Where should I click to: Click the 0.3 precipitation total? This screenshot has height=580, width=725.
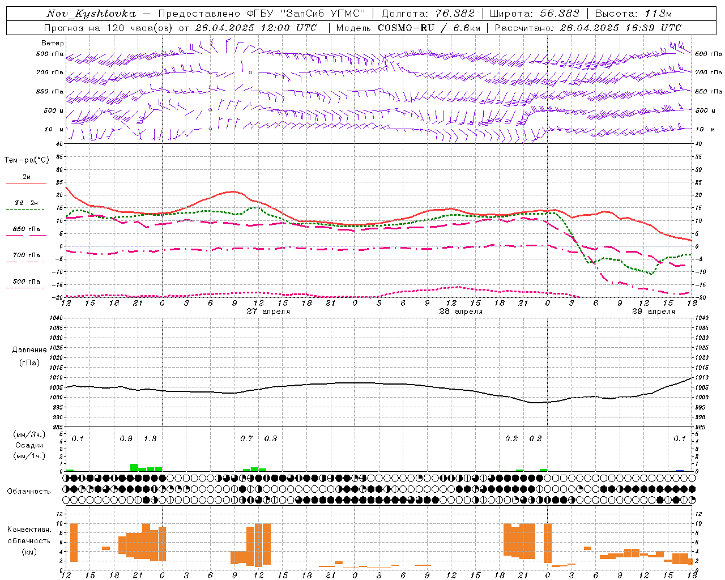271,439
